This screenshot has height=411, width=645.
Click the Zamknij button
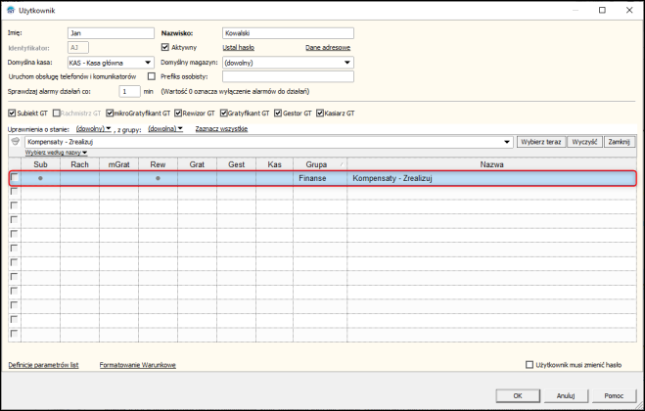tap(620, 142)
